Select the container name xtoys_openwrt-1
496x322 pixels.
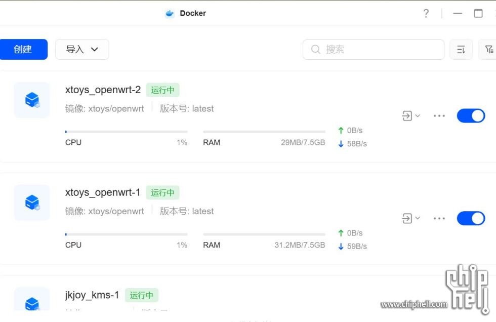point(102,192)
